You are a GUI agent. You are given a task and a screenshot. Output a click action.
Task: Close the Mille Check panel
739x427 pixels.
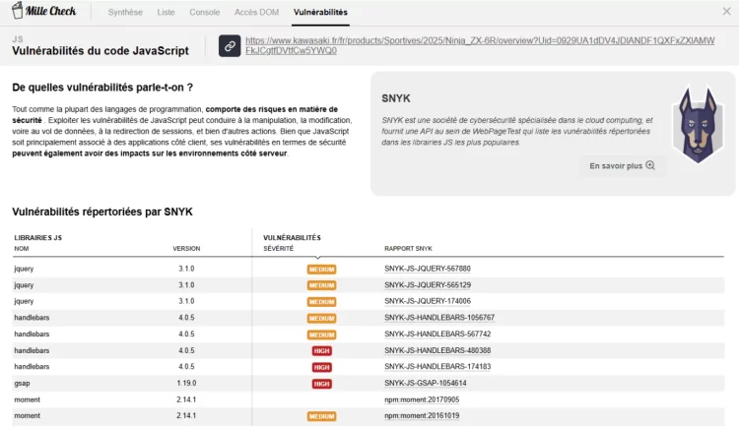point(726,11)
